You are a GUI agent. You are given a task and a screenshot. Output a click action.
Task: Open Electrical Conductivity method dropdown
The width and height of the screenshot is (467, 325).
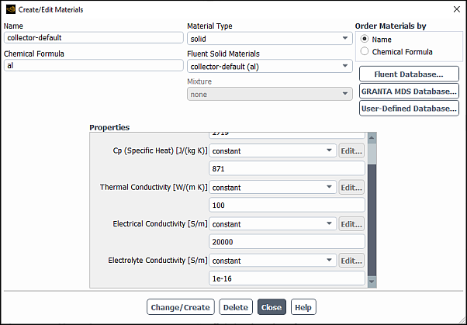(272, 224)
